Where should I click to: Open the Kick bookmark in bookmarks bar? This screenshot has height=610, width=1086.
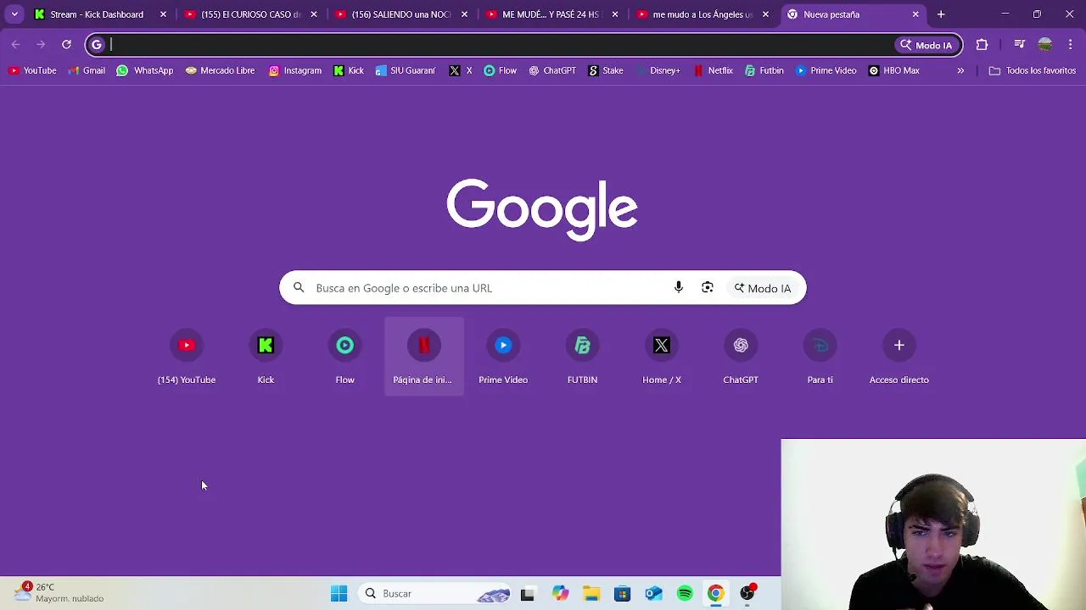[349, 70]
